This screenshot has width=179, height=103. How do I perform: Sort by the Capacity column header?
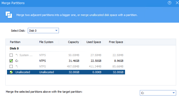pyautogui.click(x=73, y=42)
